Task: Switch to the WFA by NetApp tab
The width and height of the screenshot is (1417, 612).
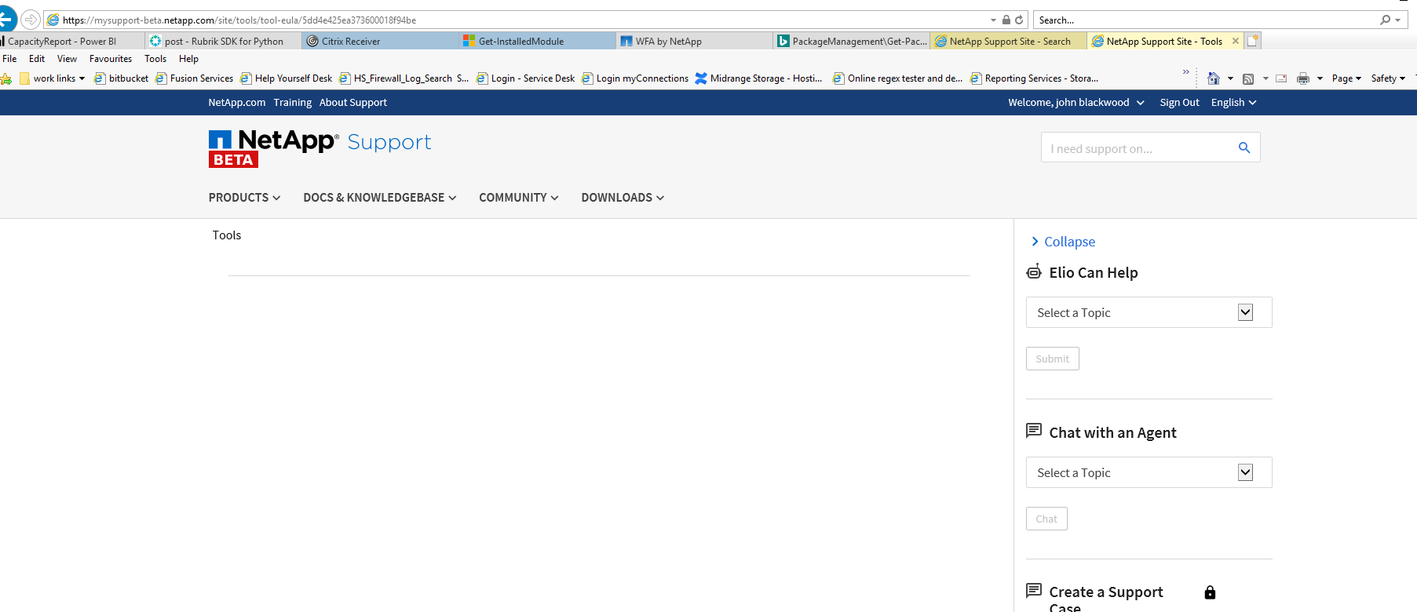Action: coord(695,41)
